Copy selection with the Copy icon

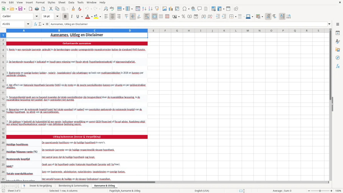57,9
